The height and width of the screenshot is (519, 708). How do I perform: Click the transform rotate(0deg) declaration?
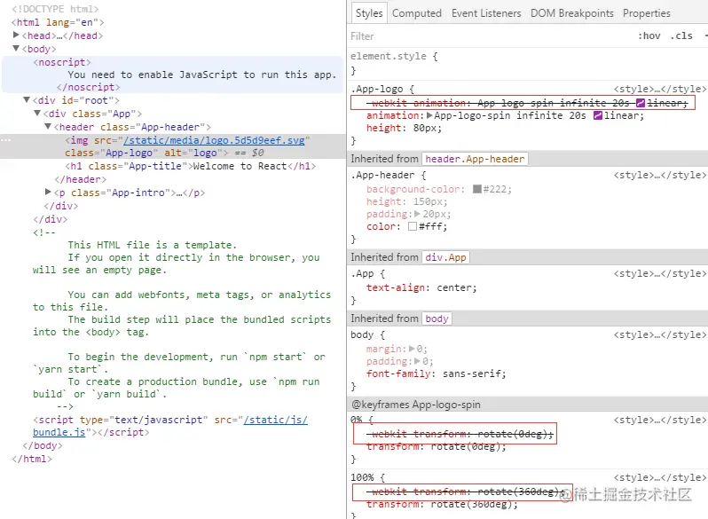[437, 447]
